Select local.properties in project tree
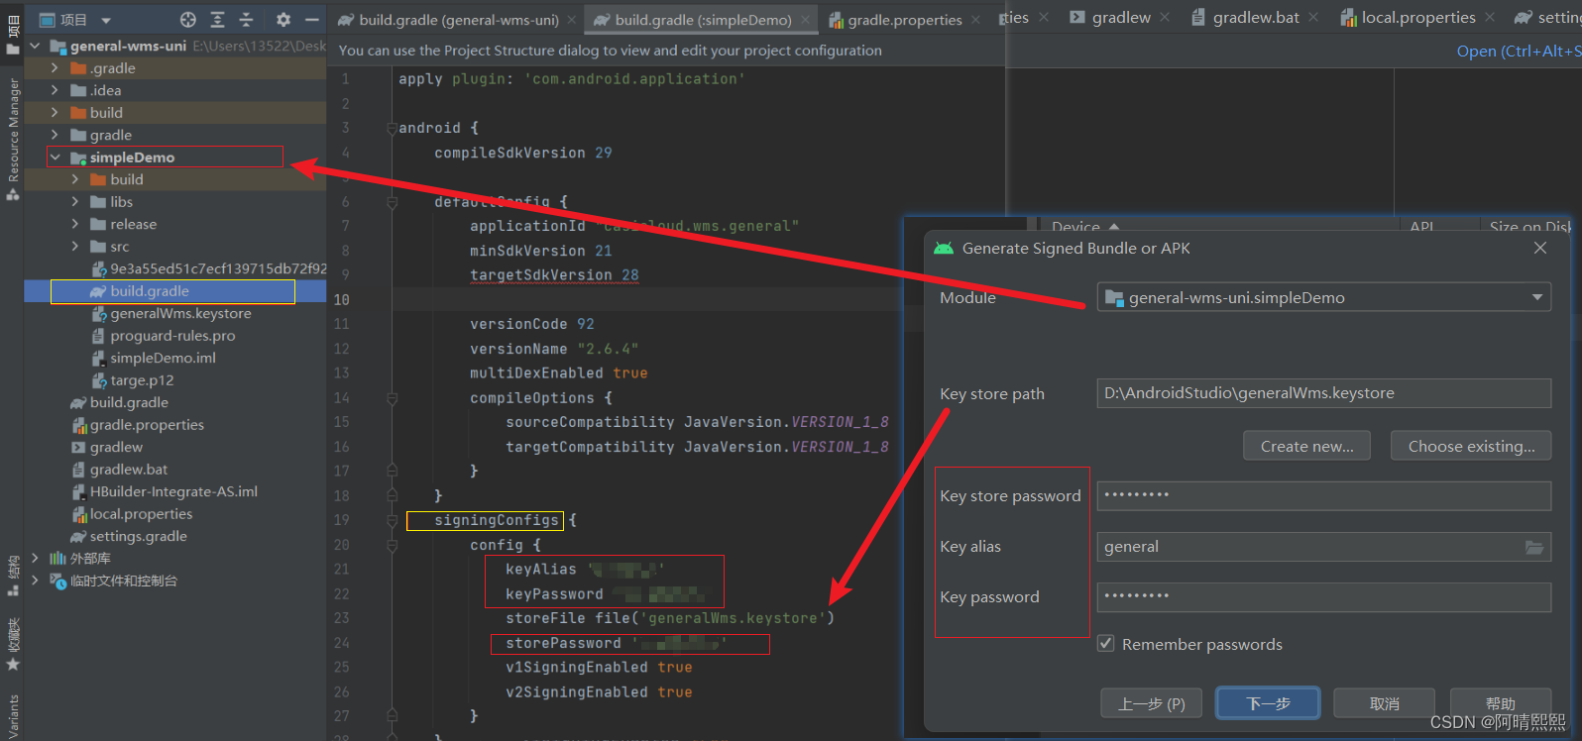Screen dimensions: 1582x741 pyautogui.click(x=141, y=514)
